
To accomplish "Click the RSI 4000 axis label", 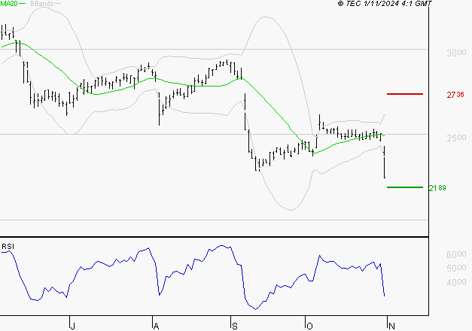I will pos(456,282).
